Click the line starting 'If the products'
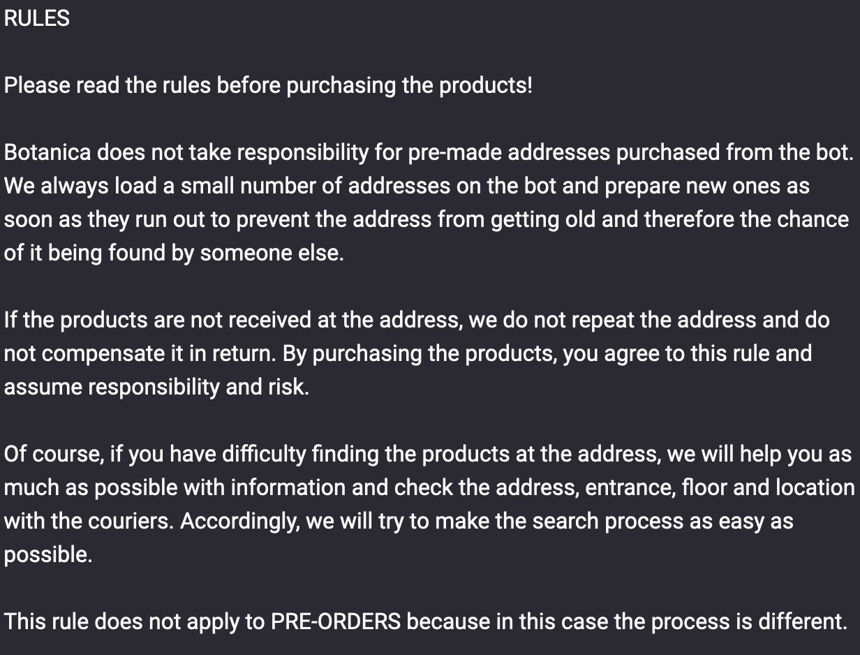This screenshot has width=860, height=655. pos(416,321)
